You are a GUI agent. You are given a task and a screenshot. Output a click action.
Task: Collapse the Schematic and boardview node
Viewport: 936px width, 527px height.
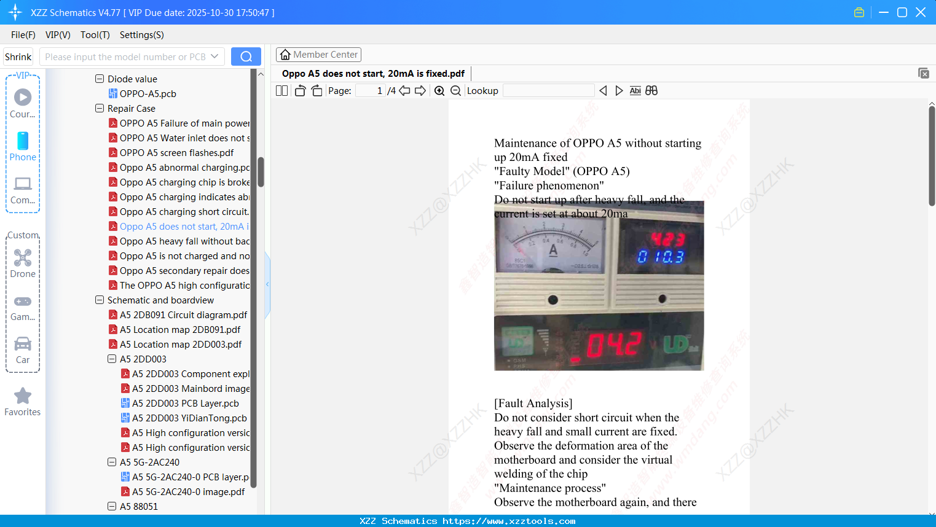100,300
